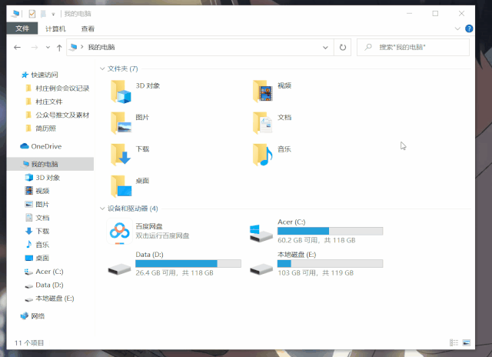This screenshot has height=357, width=492.
Task: Click the 双击运行百度网盘 description text
Action: click(x=162, y=235)
